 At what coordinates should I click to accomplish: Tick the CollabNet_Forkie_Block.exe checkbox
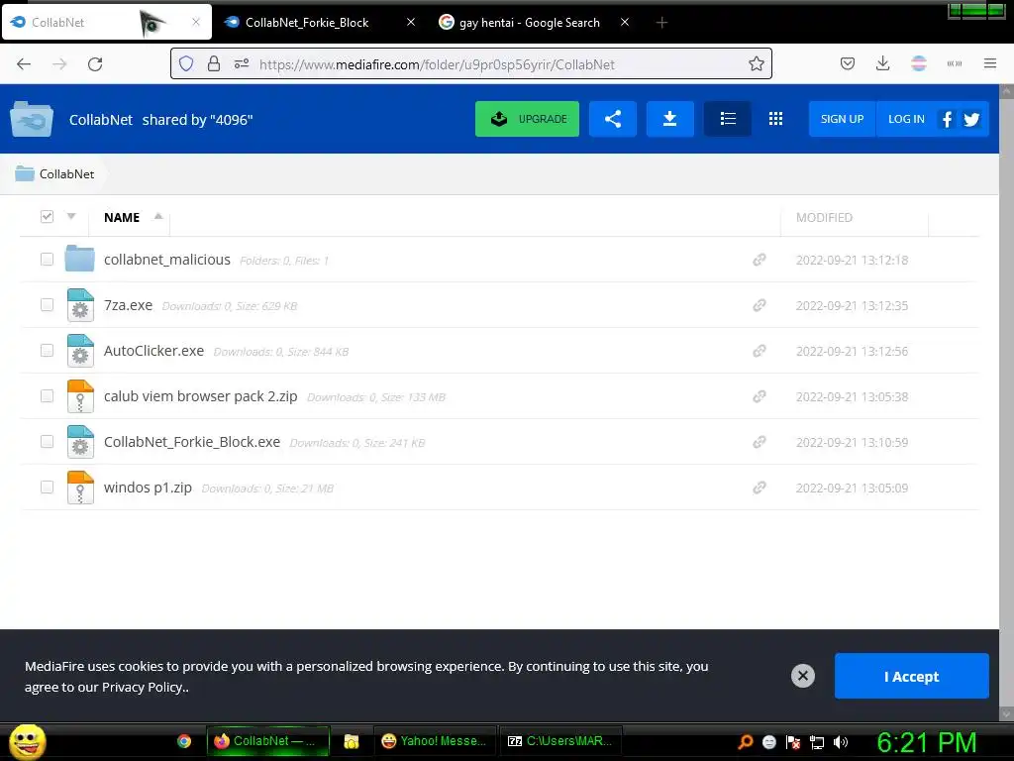coord(47,441)
